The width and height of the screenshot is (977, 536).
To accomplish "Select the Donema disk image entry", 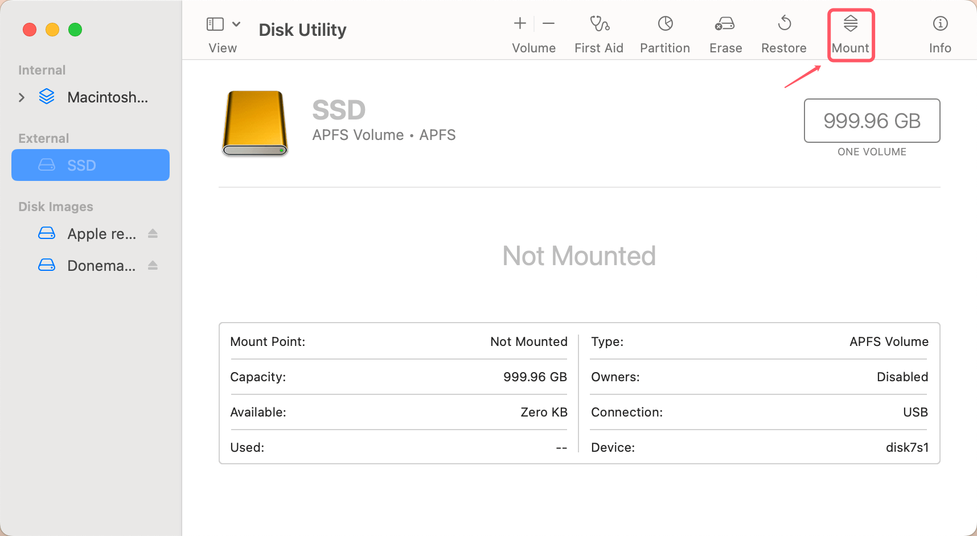I will coord(101,266).
